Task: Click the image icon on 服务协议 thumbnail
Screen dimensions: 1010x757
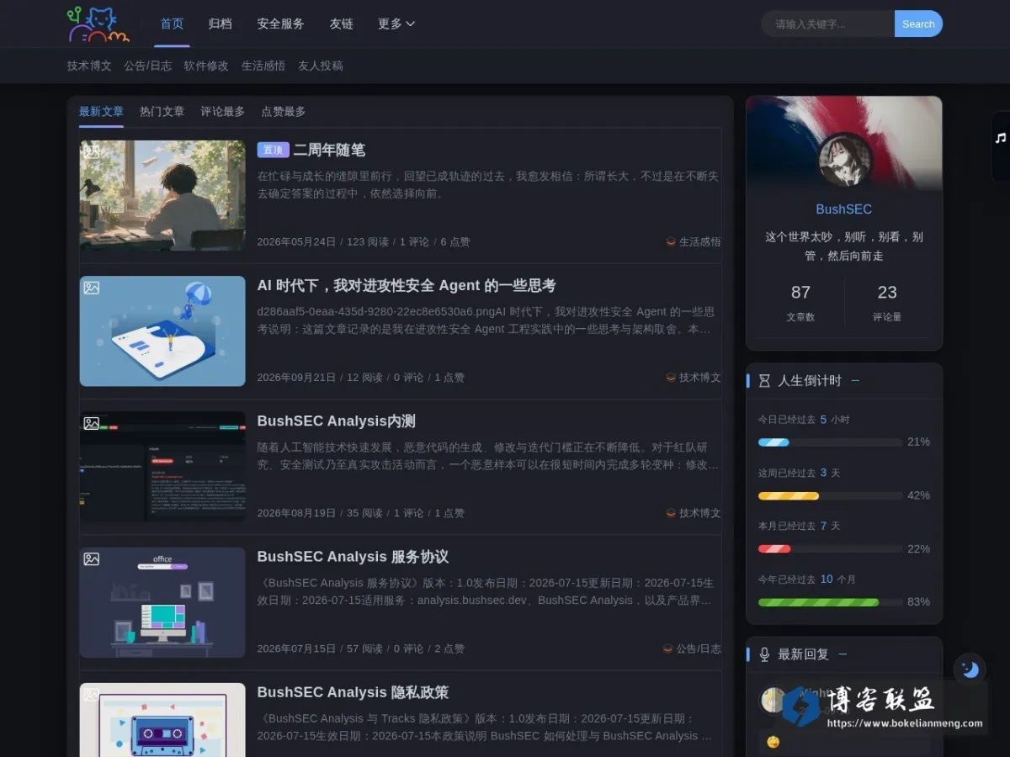Action: [91, 558]
